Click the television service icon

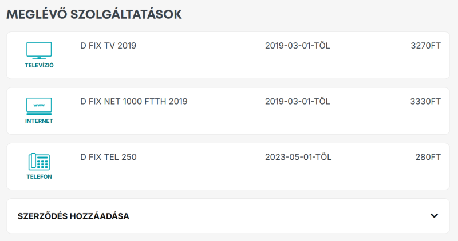39,50
